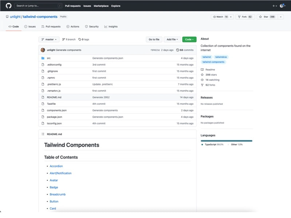Open the package.json file
Viewport: 291px width, 218px height.
(x=54, y=117)
